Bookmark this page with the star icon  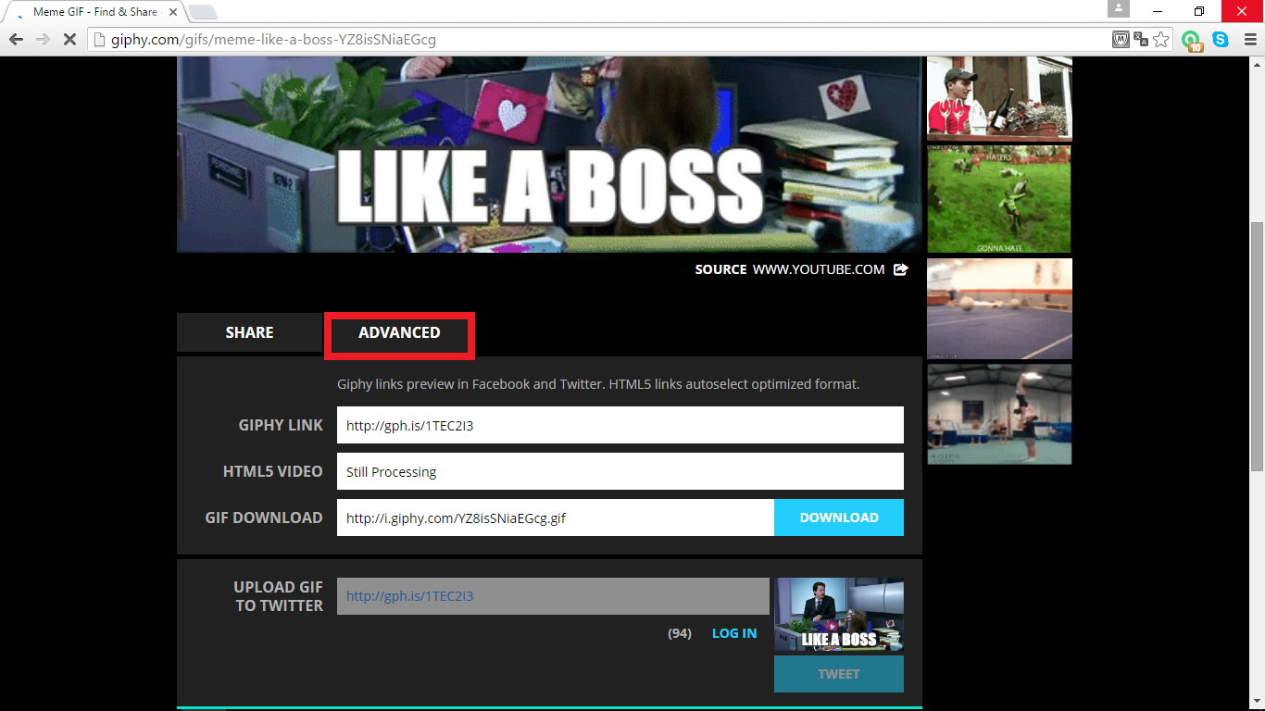pos(1161,40)
